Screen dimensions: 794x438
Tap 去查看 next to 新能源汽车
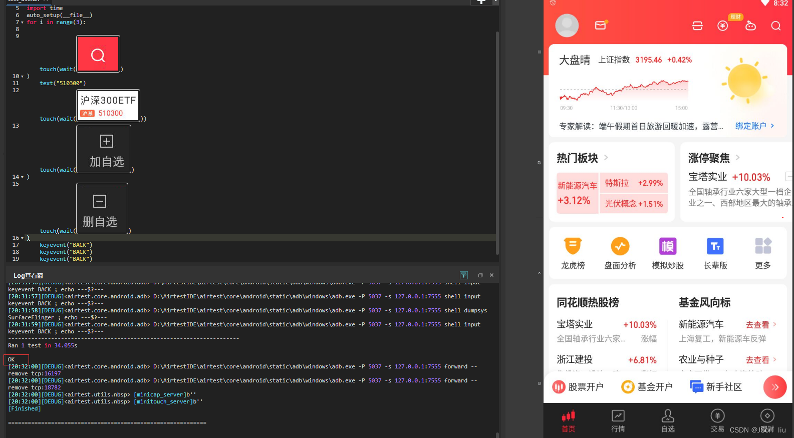(761, 325)
